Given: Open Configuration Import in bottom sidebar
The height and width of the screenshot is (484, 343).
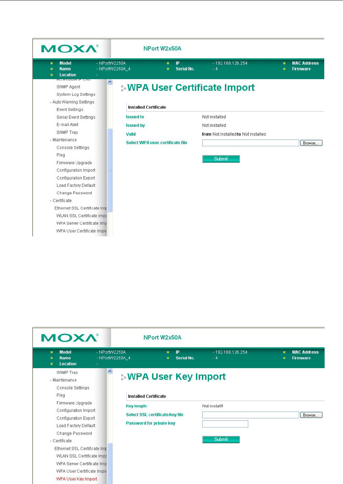Looking at the screenshot, I should point(76,411).
